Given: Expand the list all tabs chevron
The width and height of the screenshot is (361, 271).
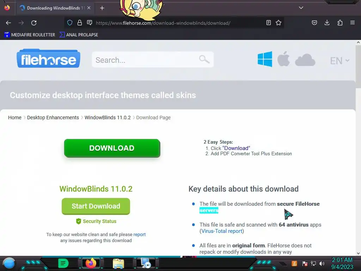Looking at the screenshot, I should [301, 8].
